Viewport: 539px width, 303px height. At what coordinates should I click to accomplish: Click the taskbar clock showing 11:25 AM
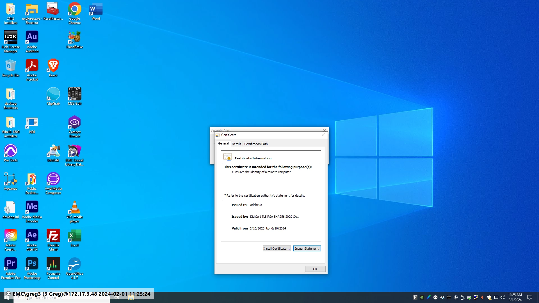[515, 297]
